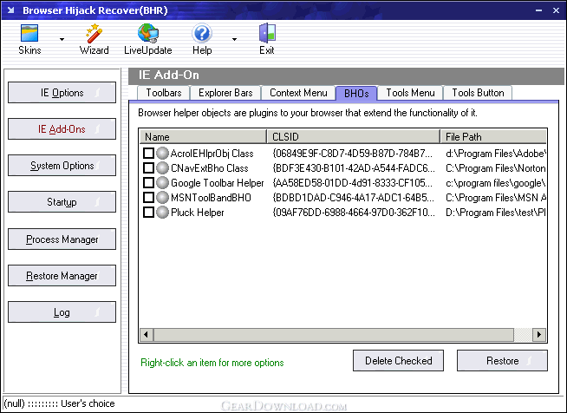The width and height of the screenshot is (567, 413).
Task: Click the list's right scroll arrow
Action: tap(539, 334)
